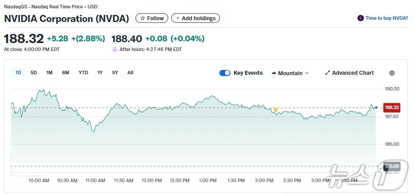Open chart settings gear icon
This screenshot has width=414, height=196.
pos(391,73)
